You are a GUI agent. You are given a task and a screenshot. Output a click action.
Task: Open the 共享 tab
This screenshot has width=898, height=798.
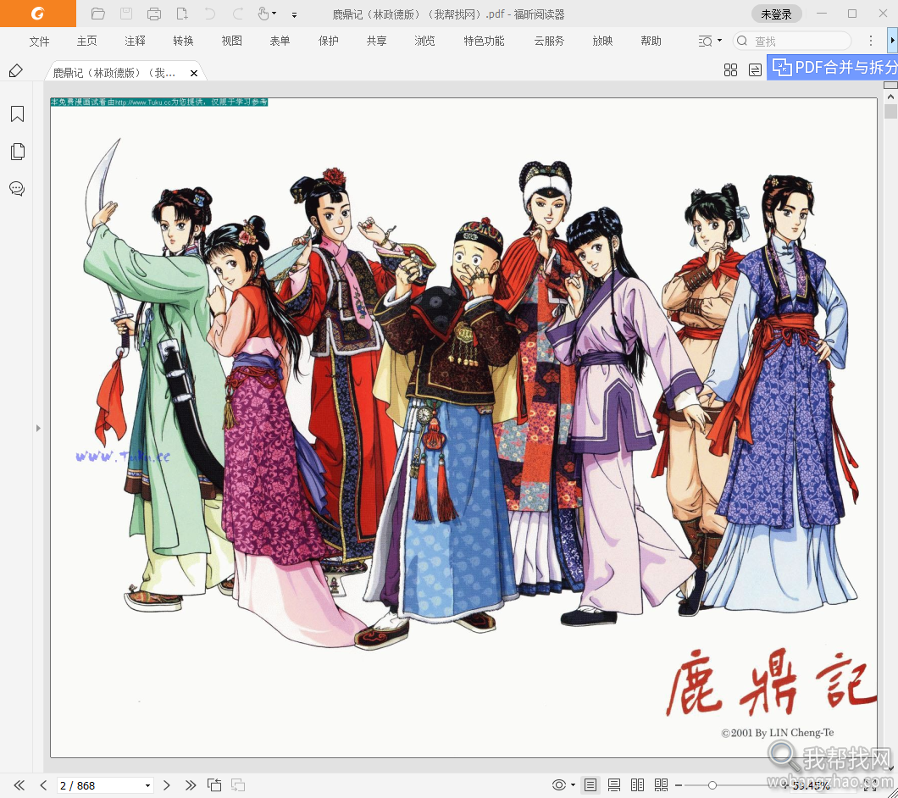tap(377, 42)
